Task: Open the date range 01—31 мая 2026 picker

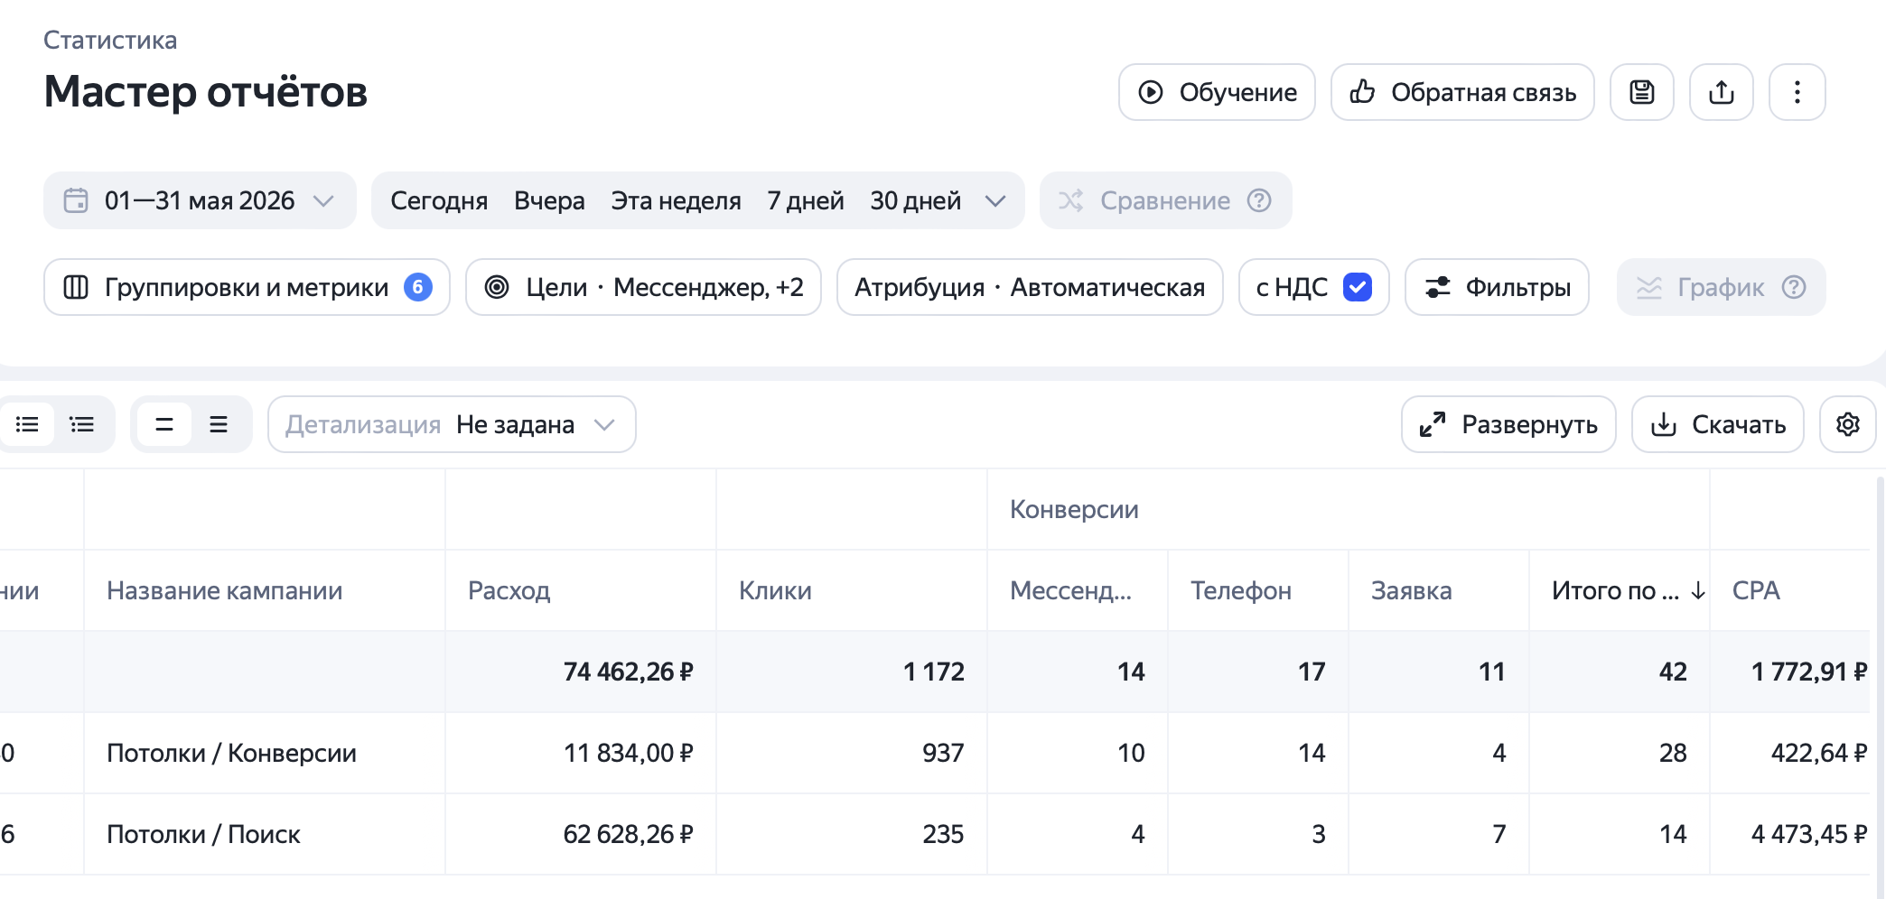Action: (x=200, y=200)
